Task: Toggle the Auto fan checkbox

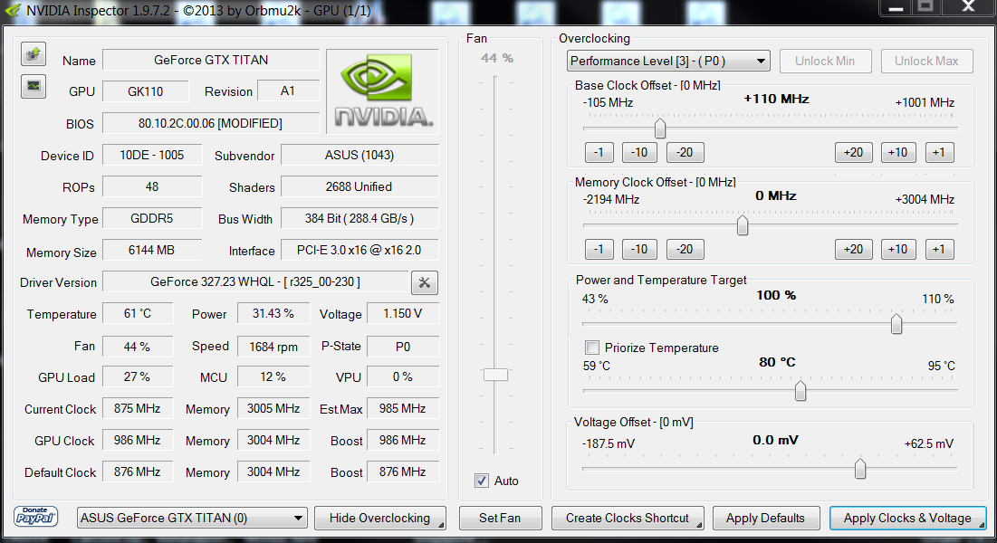Action: (482, 481)
